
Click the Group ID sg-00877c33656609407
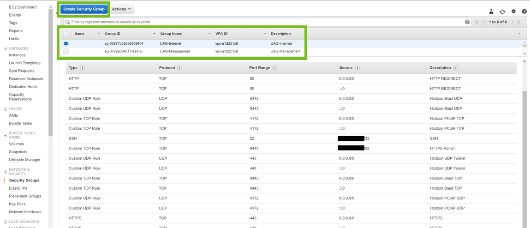pos(124,44)
